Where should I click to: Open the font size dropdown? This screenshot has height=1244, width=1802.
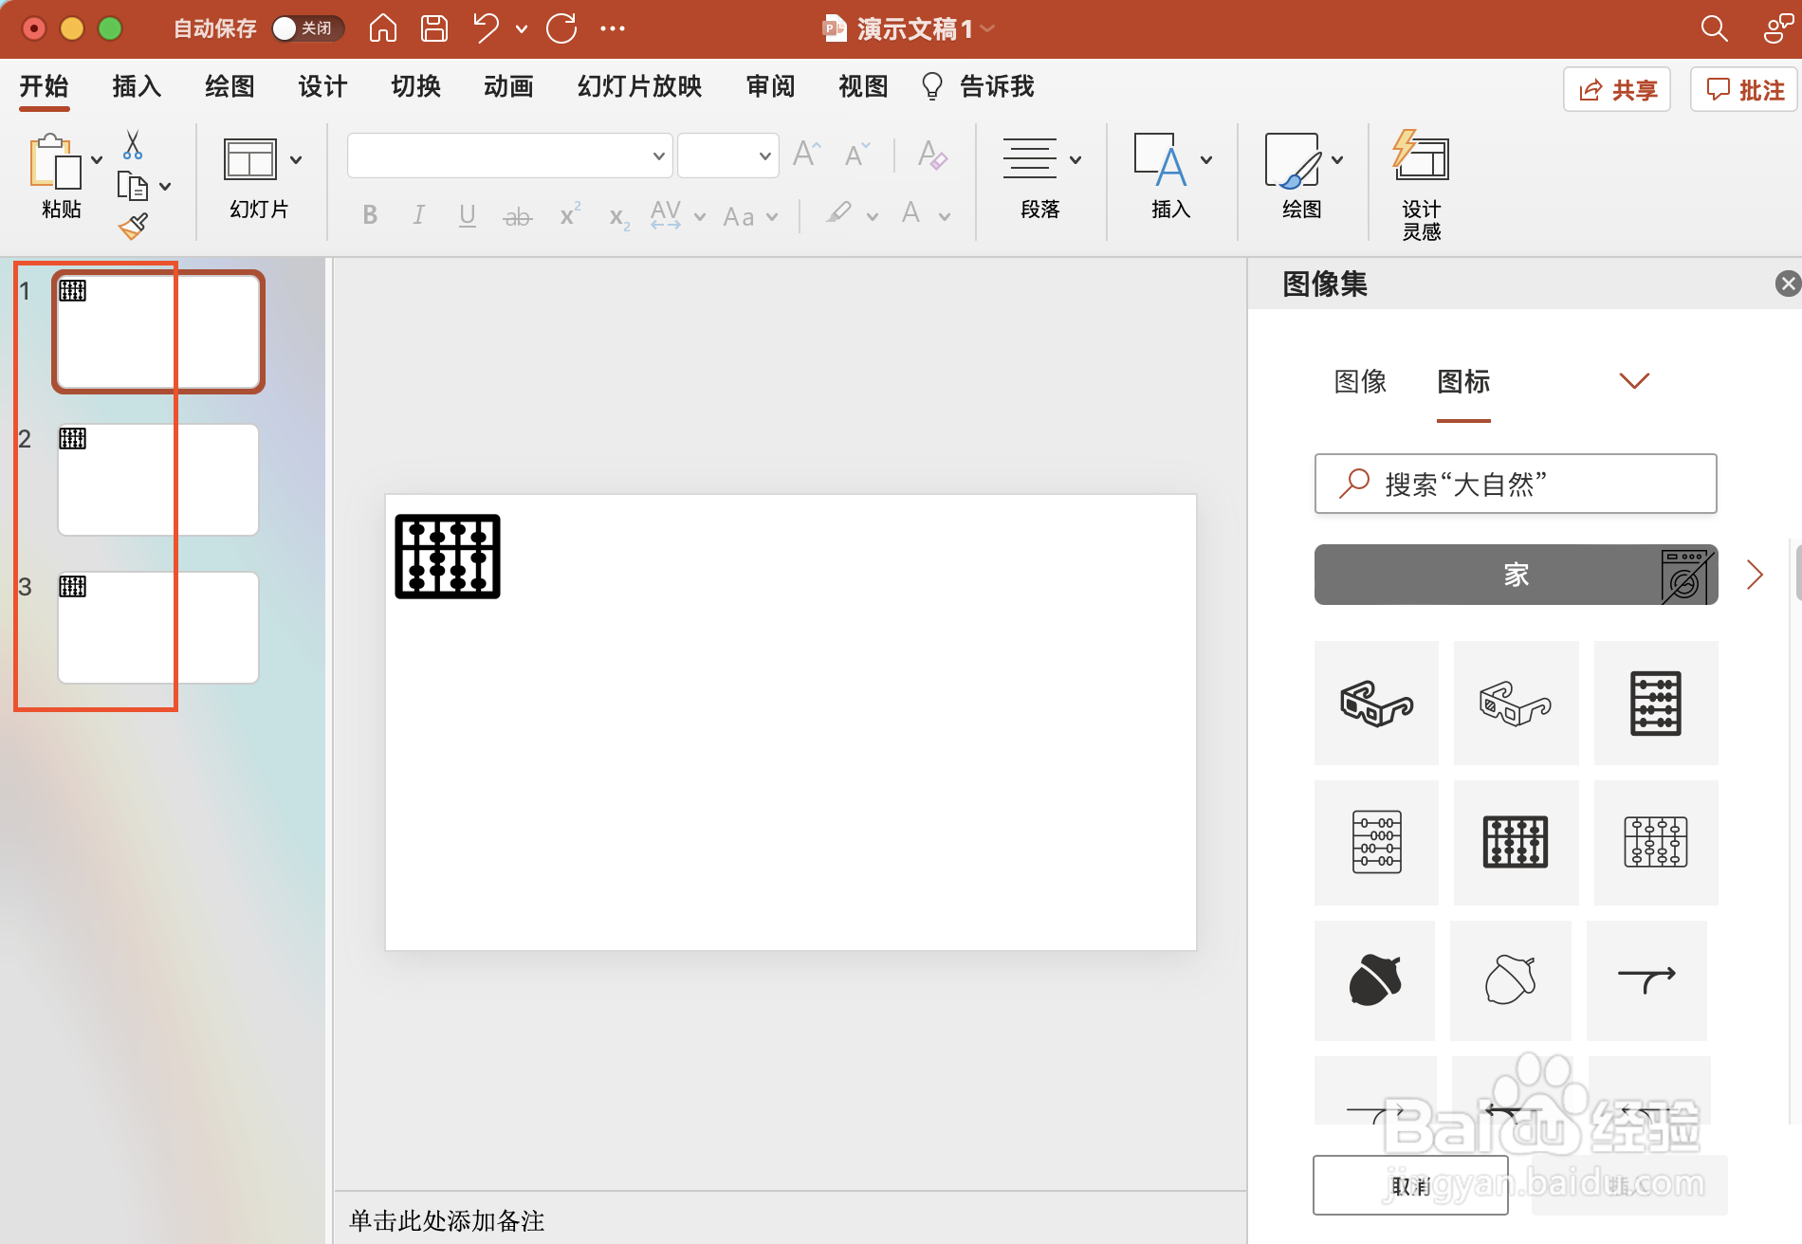[764, 155]
